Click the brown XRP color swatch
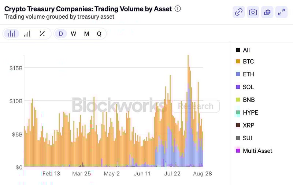 [x=238, y=125]
